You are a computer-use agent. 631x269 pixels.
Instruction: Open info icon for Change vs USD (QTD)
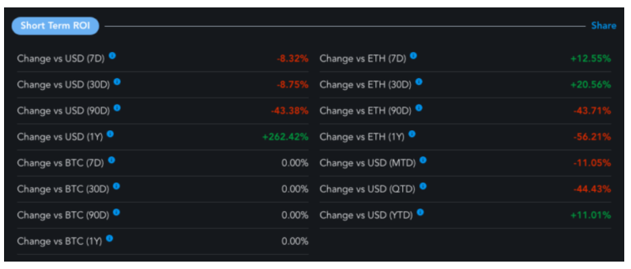(x=422, y=186)
